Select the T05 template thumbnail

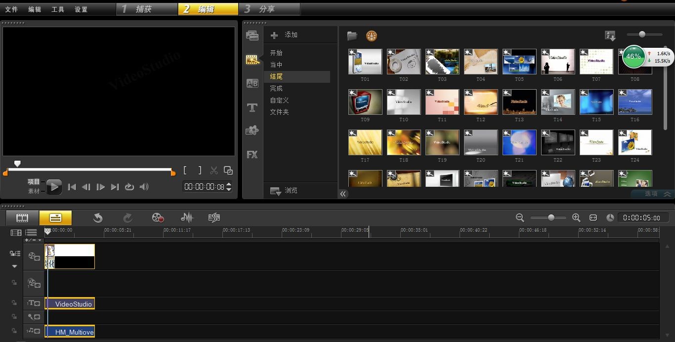tap(519, 62)
